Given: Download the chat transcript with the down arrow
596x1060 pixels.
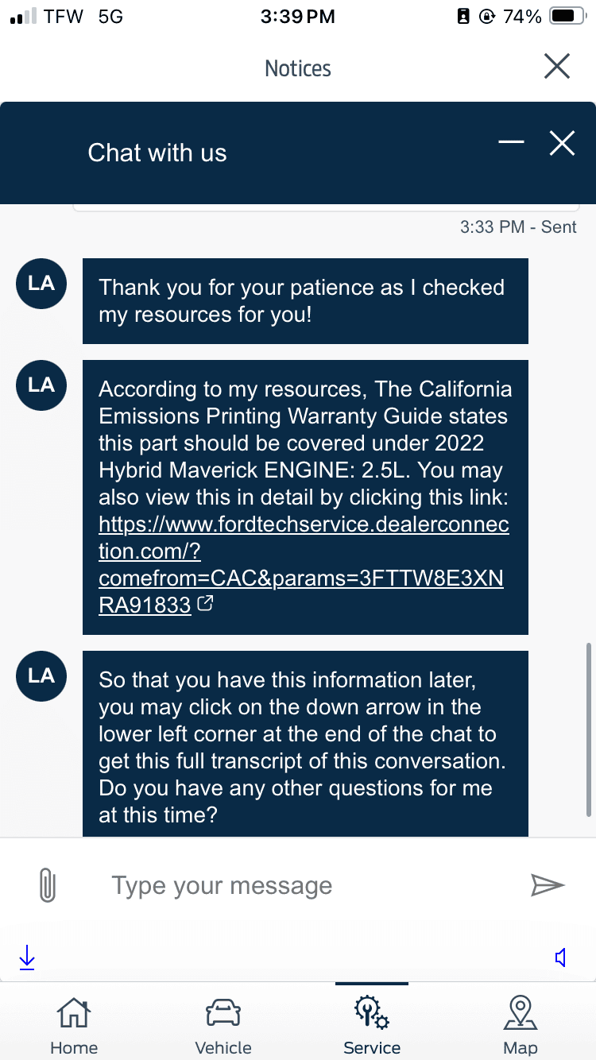Looking at the screenshot, I should pyautogui.click(x=27, y=957).
